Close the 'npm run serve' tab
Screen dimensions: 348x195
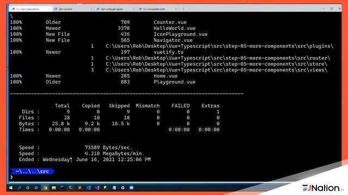point(91,9)
